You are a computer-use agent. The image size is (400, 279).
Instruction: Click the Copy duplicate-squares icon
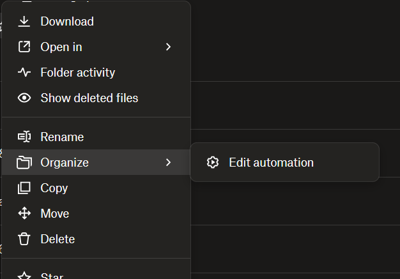click(x=24, y=188)
